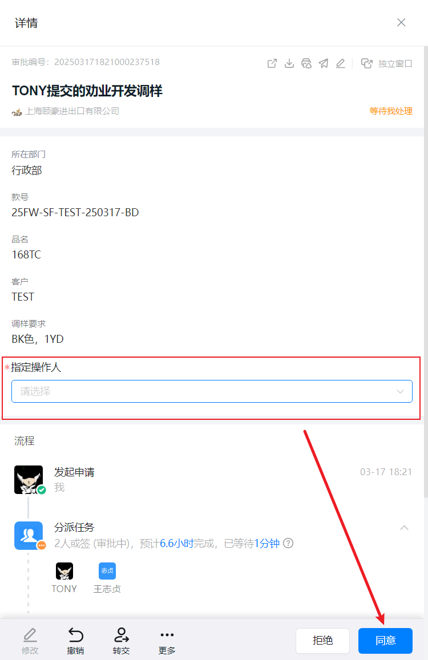This screenshot has height=660, width=428.
Task: Click the 发起申请 initiator avatar
Action: point(29,480)
